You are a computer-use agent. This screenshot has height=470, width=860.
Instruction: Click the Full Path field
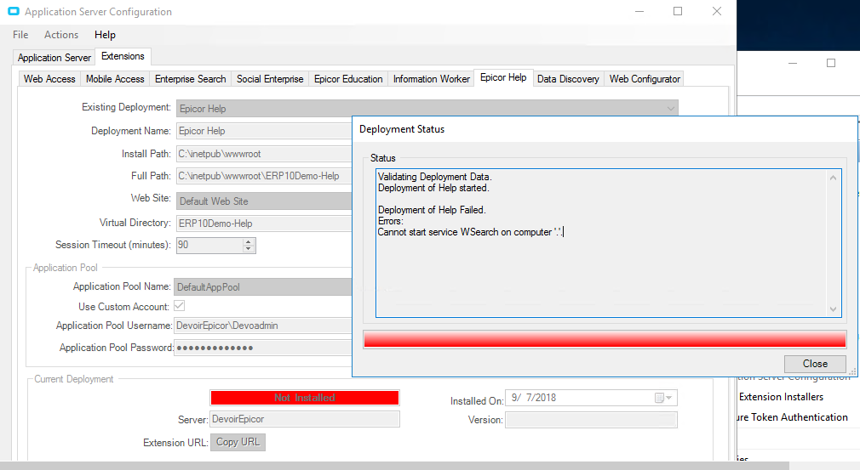264,176
